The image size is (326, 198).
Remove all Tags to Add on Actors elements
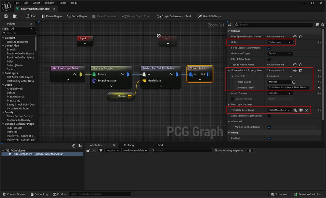300,65
